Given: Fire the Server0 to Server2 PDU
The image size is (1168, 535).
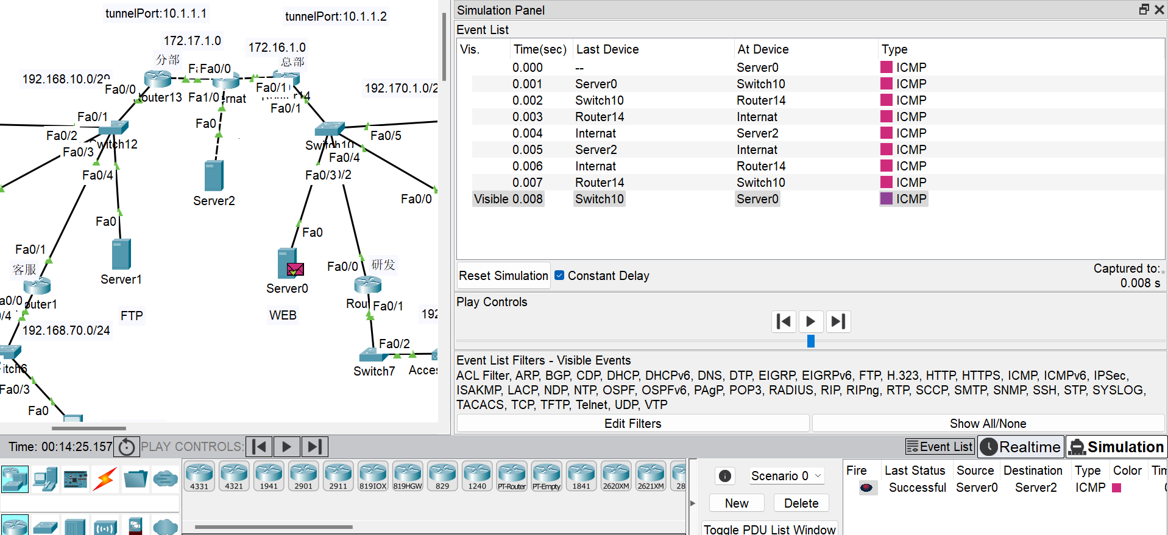Looking at the screenshot, I should (x=866, y=488).
